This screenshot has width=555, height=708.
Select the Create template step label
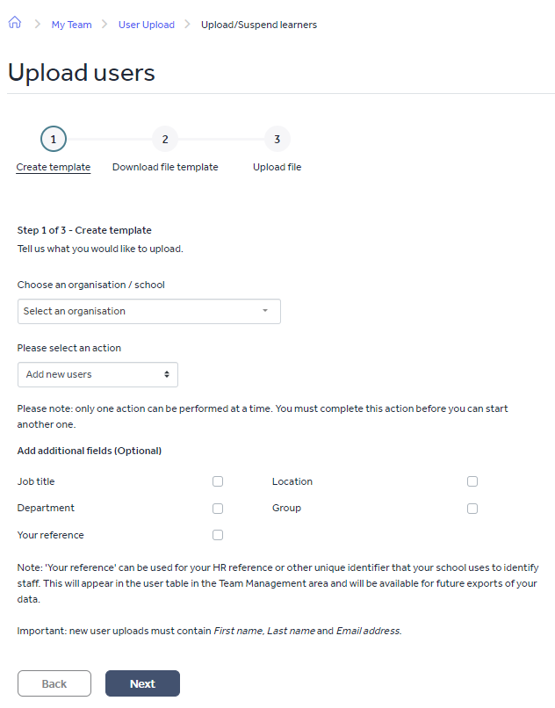tap(53, 167)
